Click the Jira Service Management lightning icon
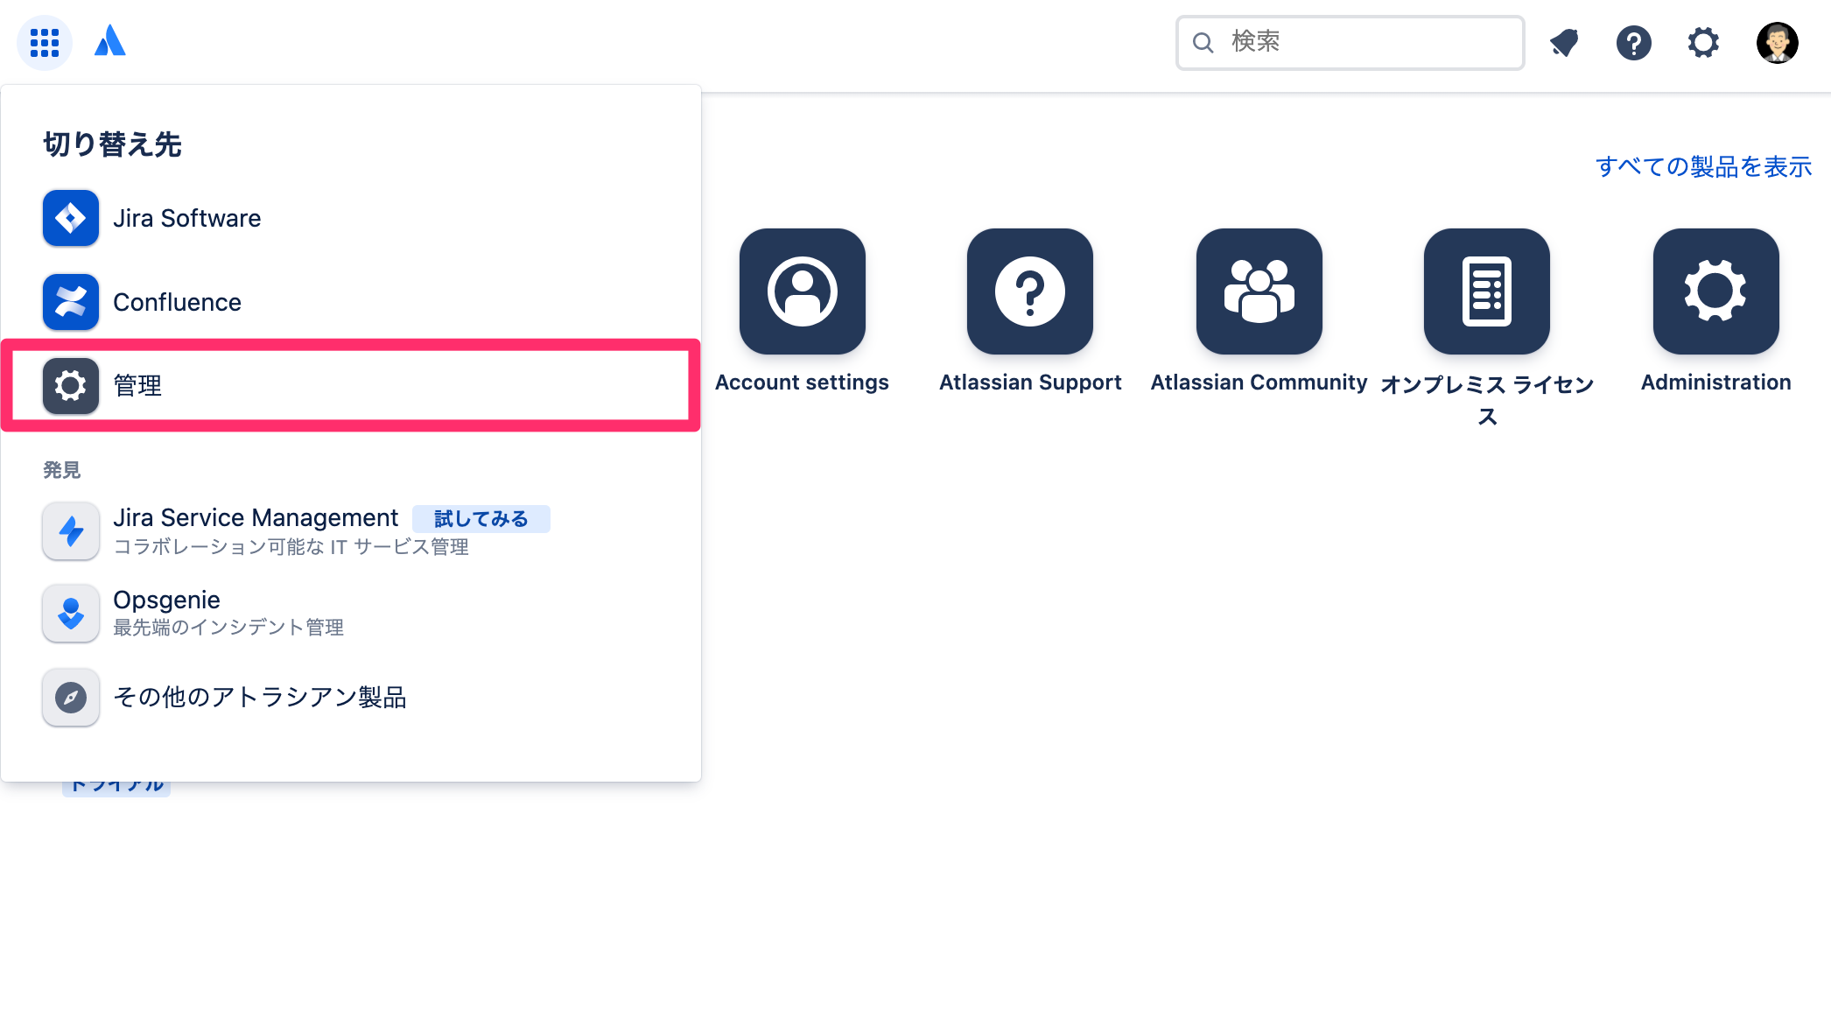The width and height of the screenshot is (1831, 1018). point(71,530)
